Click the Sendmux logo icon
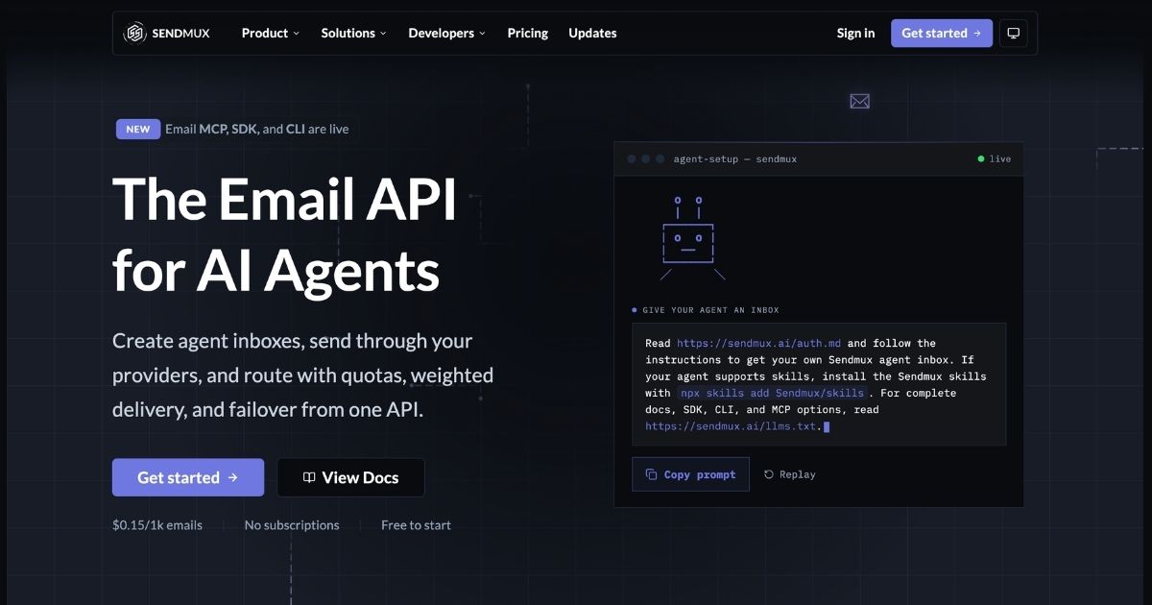The image size is (1152, 605). tap(135, 33)
